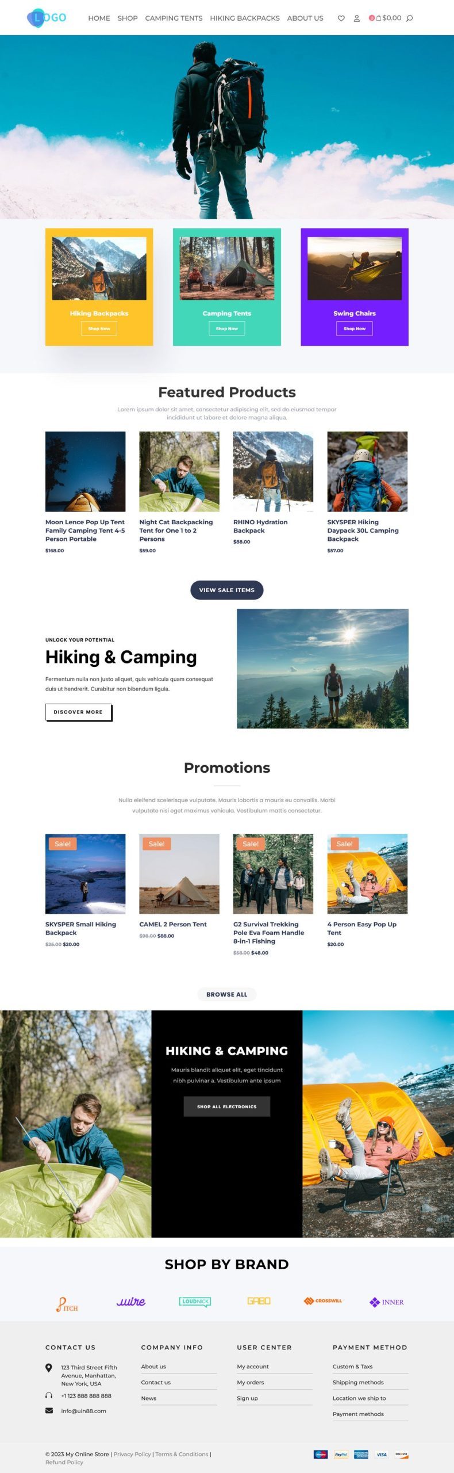
Task: Open the Shipping methods footer link
Action: coord(358,1382)
